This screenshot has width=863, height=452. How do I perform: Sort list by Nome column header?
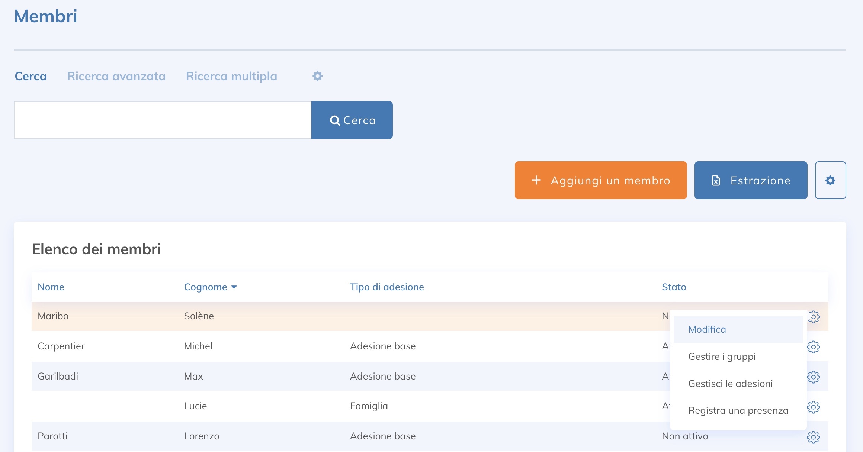51,287
